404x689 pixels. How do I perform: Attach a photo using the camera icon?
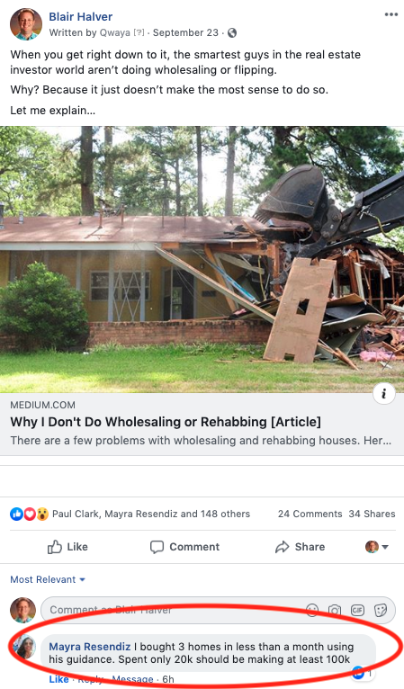tap(335, 610)
